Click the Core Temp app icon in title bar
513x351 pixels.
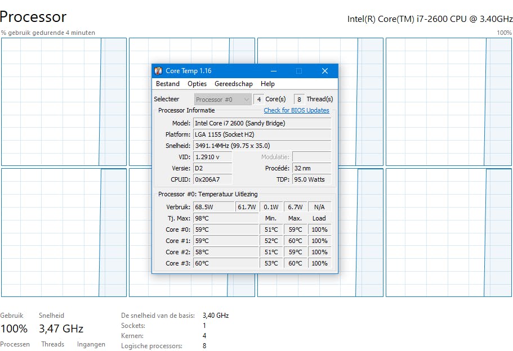click(x=158, y=70)
